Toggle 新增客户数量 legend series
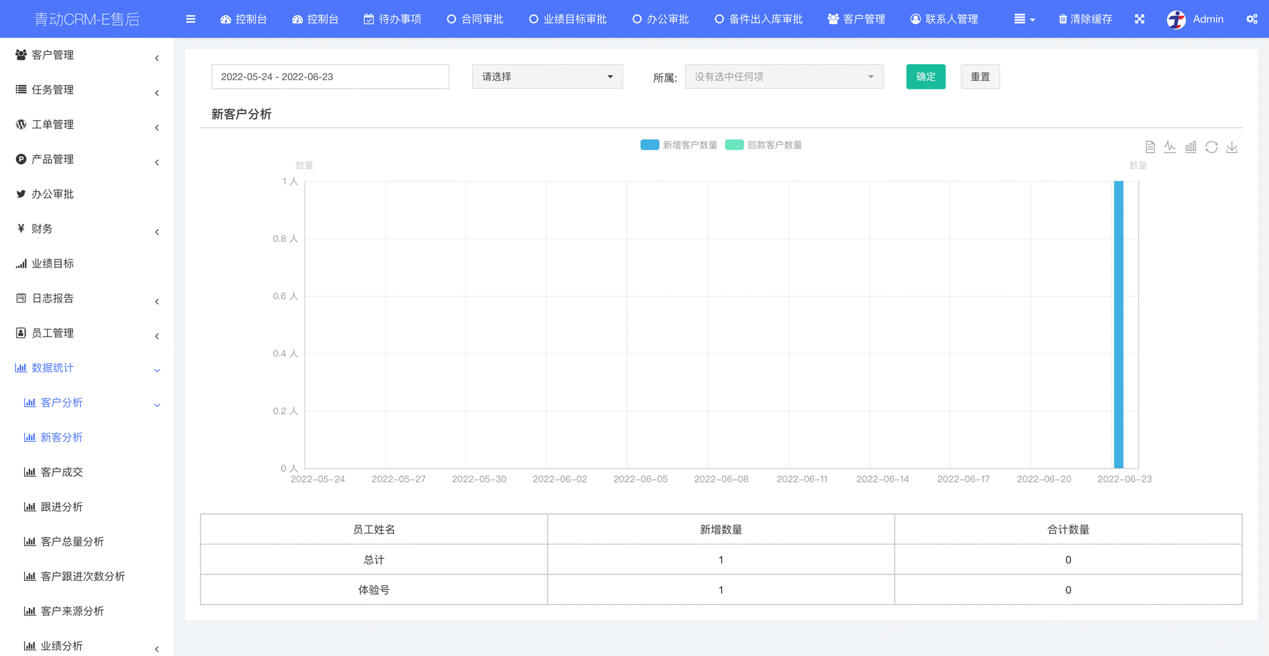1269x656 pixels. pyautogui.click(x=679, y=145)
